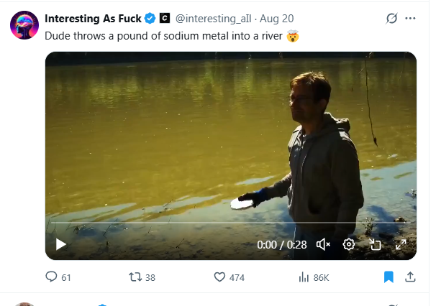The height and width of the screenshot is (306, 441).
Task: View post analytics showing 86K views
Action: tap(303, 277)
